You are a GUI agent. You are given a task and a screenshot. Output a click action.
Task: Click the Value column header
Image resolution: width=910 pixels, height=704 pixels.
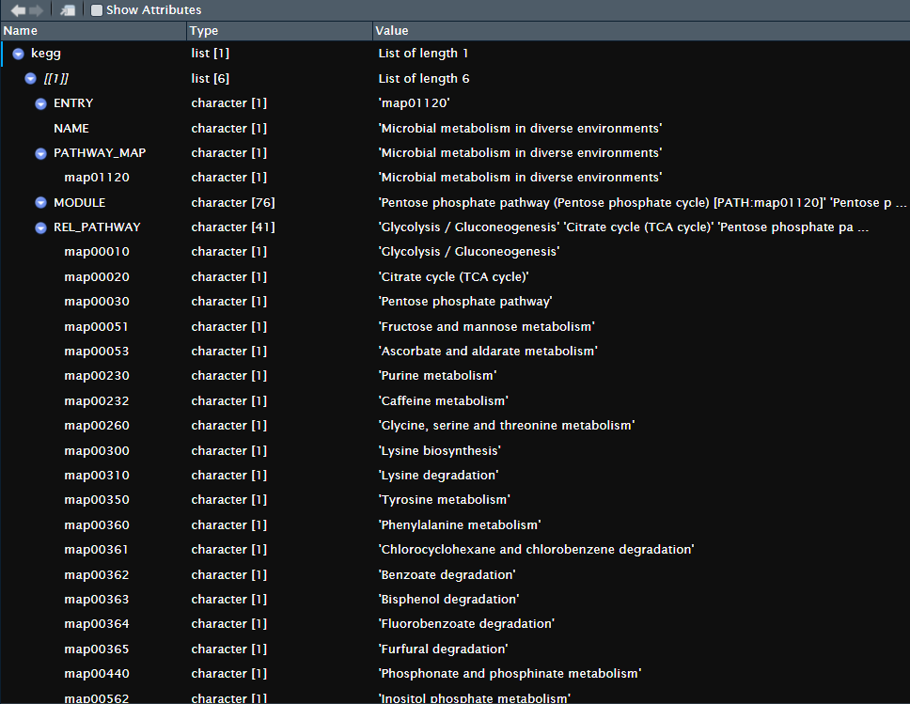639,31
